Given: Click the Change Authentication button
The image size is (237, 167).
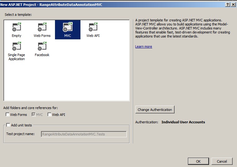Looking at the screenshot, I should pos(155,110).
